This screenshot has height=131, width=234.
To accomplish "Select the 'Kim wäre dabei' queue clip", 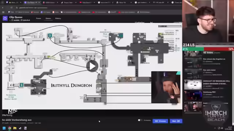I will [x=207, y=74].
